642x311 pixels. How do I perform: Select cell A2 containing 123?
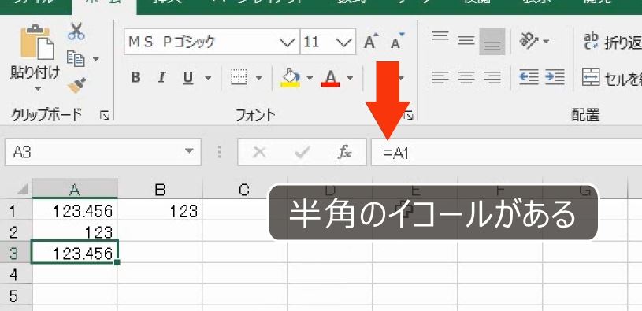pos(75,231)
